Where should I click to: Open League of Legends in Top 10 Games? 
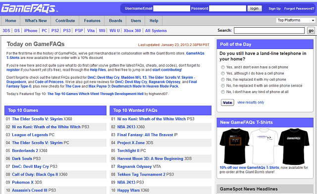point(30,135)
